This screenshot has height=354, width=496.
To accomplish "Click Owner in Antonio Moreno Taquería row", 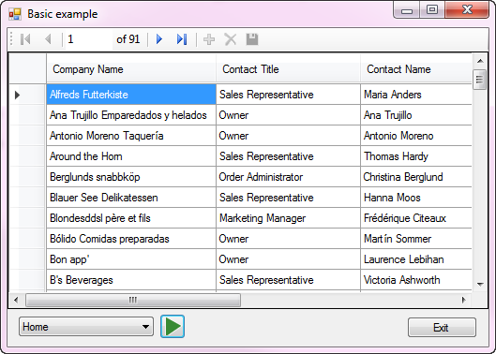I will [x=288, y=136].
